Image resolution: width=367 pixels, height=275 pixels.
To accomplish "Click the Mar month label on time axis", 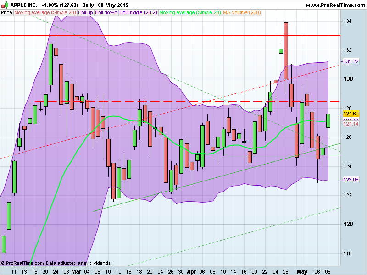I will click(76, 272).
